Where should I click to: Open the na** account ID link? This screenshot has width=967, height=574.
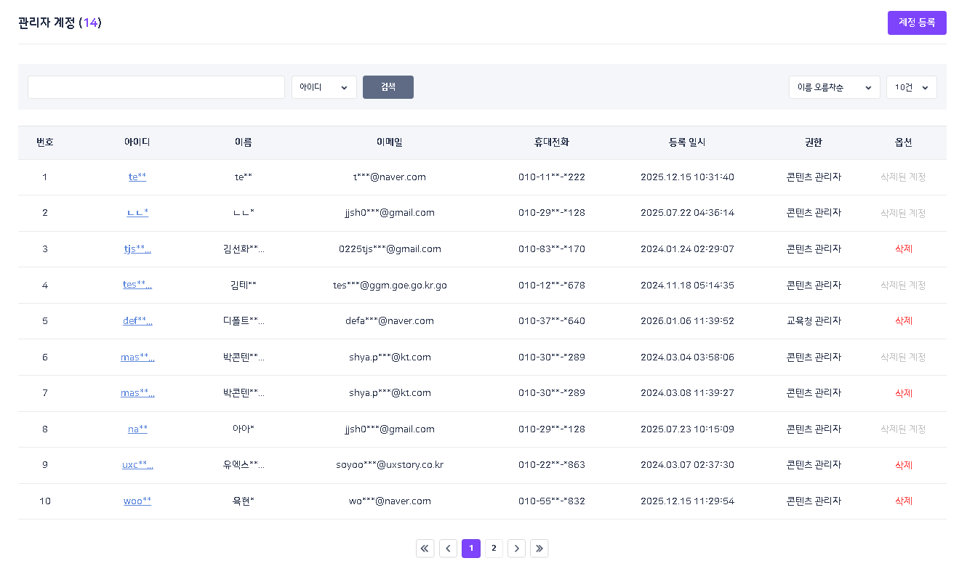(x=137, y=429)
